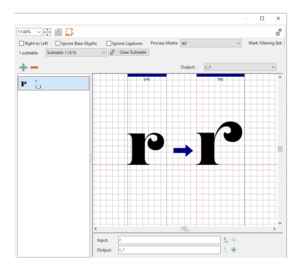301x272 pixels.
Task: Select the r to r_1 substitution entry
Action: [53, 83]
